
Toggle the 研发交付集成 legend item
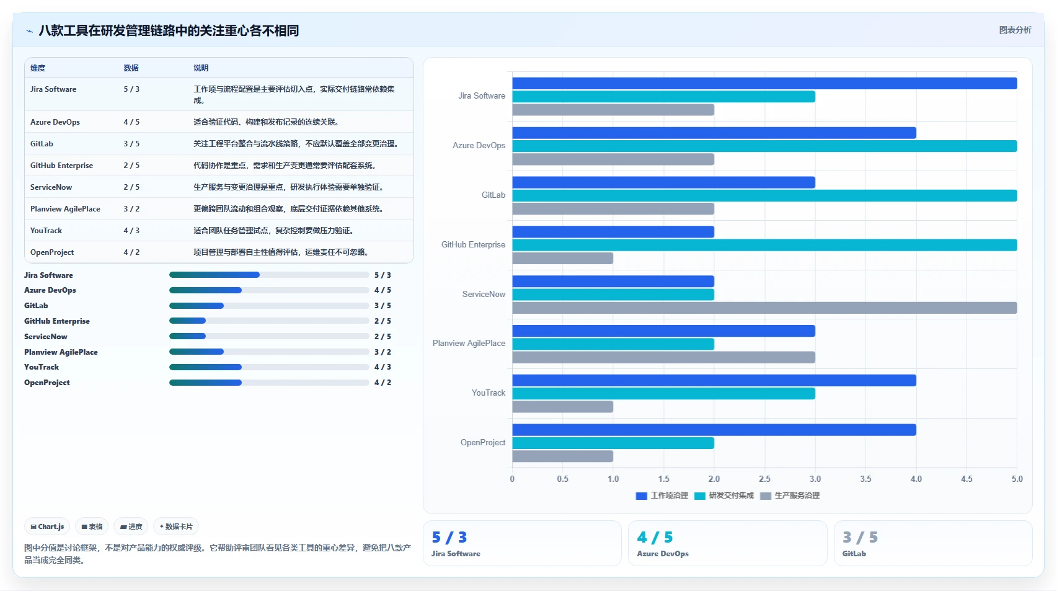[724, 495]
